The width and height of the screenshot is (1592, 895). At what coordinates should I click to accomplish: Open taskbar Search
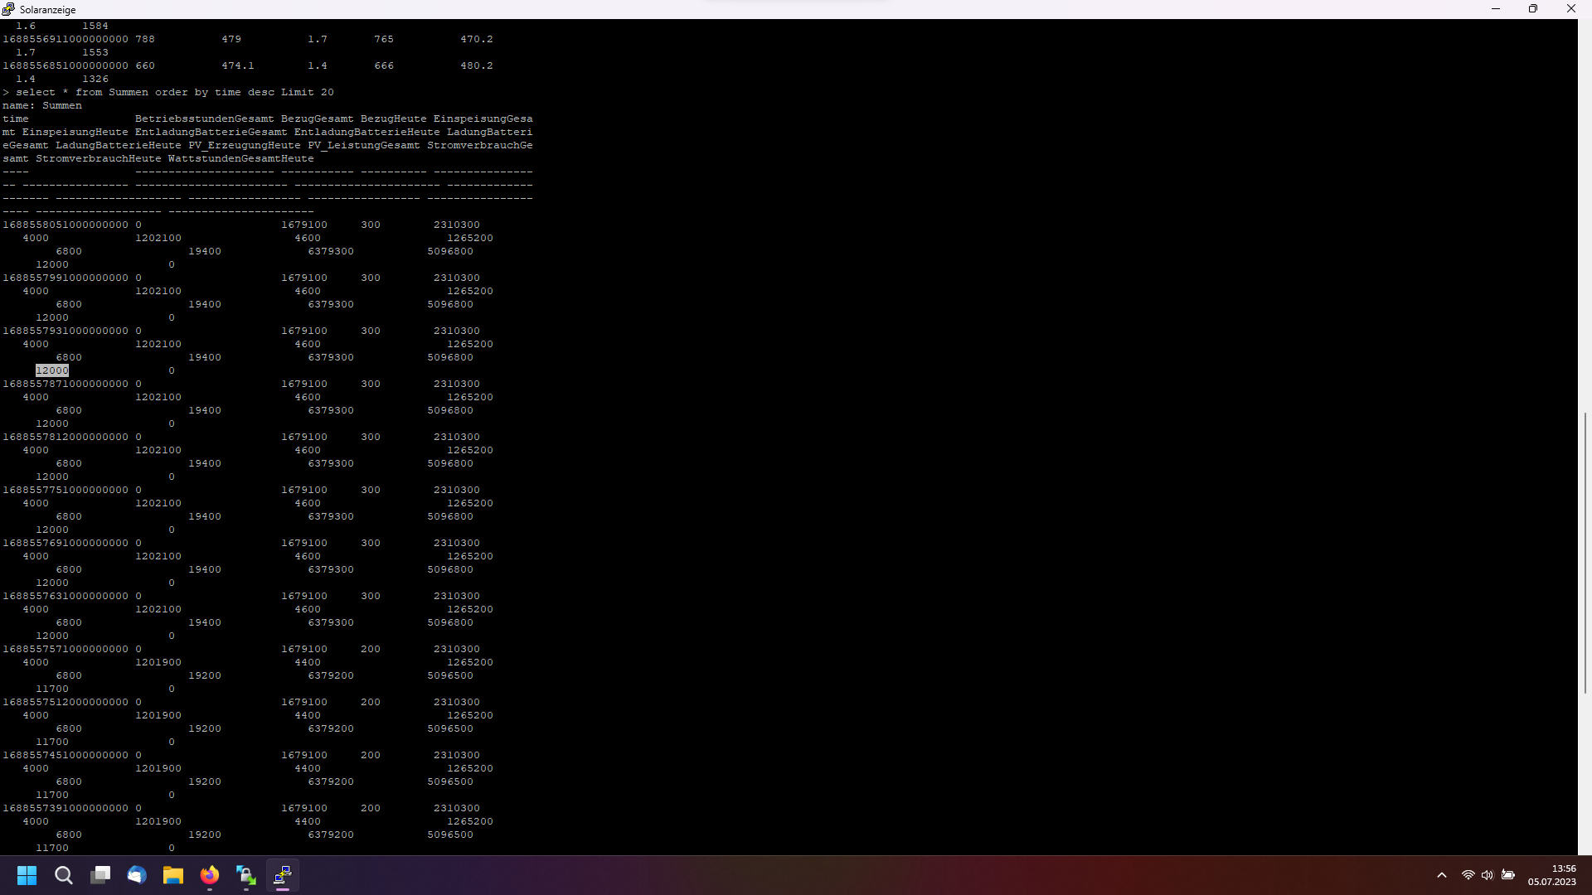pyautogui.click(x=64, y=875)
